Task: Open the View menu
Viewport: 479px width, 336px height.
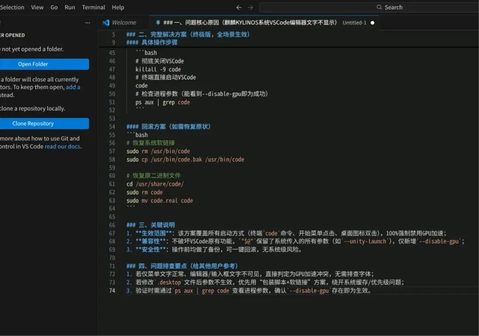Action: [37, 8]
